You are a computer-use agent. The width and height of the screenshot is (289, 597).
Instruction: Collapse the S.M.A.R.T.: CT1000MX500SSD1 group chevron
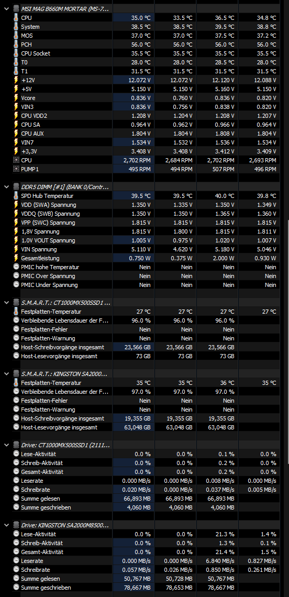click(x=6, y=303)
